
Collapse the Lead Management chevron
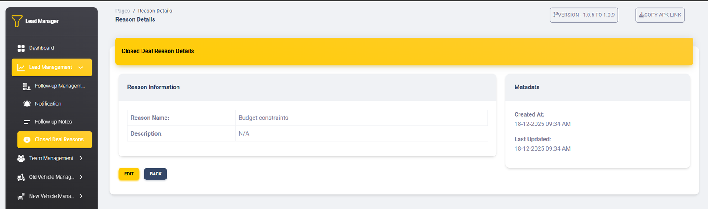81,68
